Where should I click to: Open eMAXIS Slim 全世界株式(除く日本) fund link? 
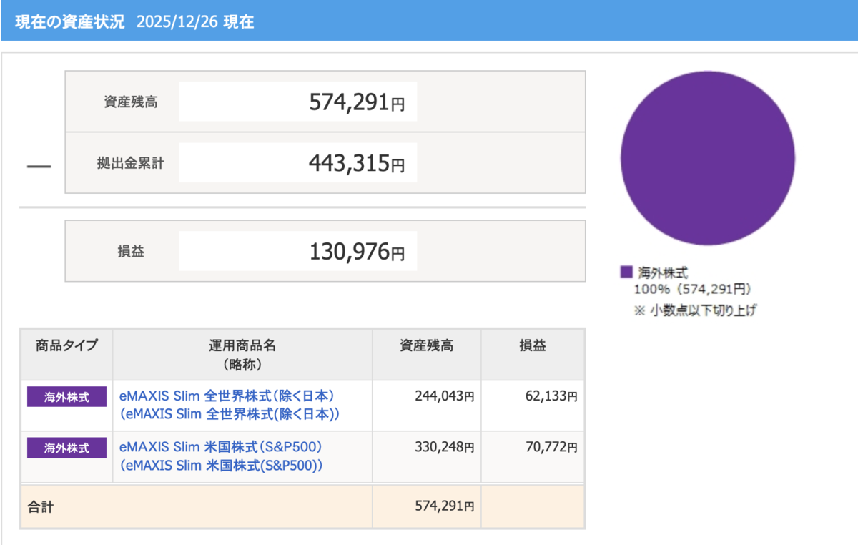(229, 405)
